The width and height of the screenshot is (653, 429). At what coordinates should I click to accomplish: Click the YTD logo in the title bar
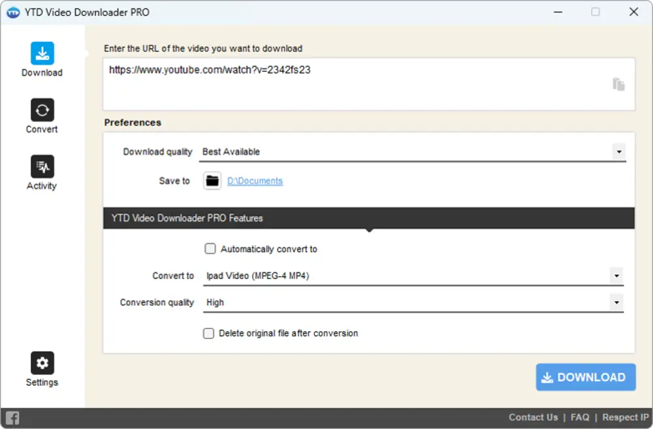(12, 12)
